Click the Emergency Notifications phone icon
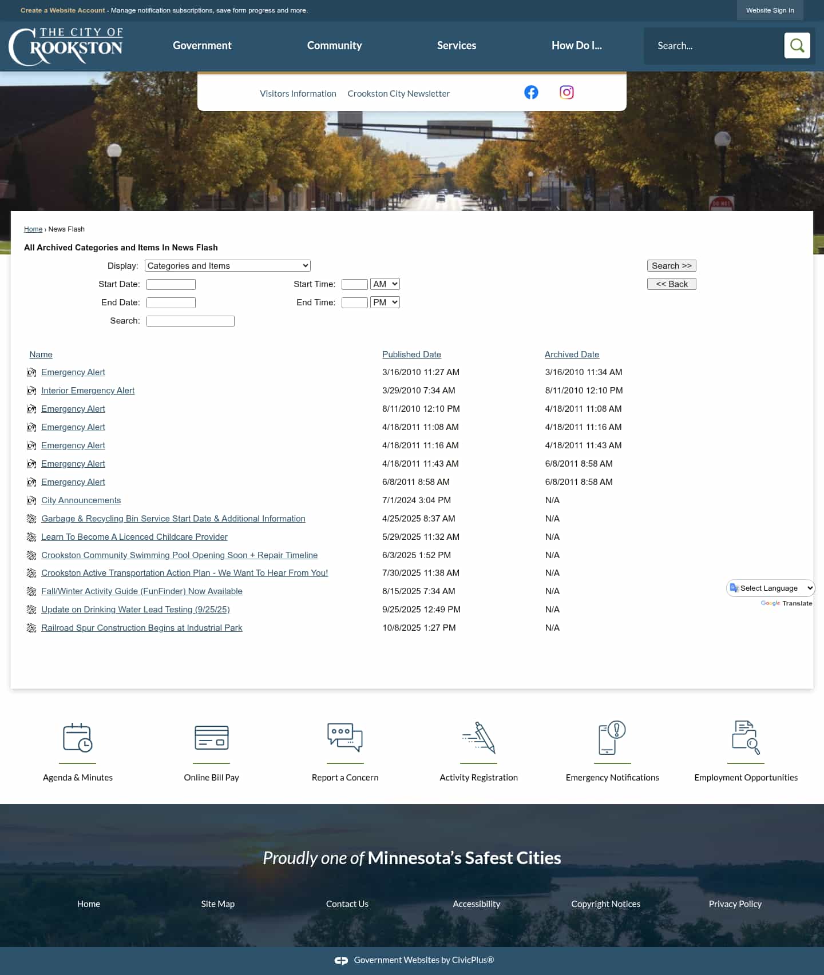824x975 pixels. tap(612, 738)
